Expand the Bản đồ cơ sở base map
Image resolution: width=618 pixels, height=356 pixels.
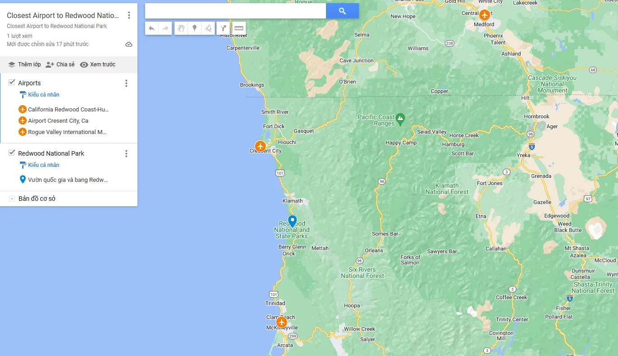[12, 199]
